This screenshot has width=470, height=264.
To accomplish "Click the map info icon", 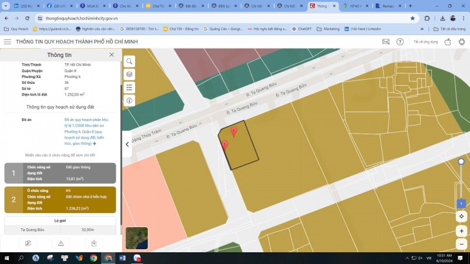I will click(129, 100).
